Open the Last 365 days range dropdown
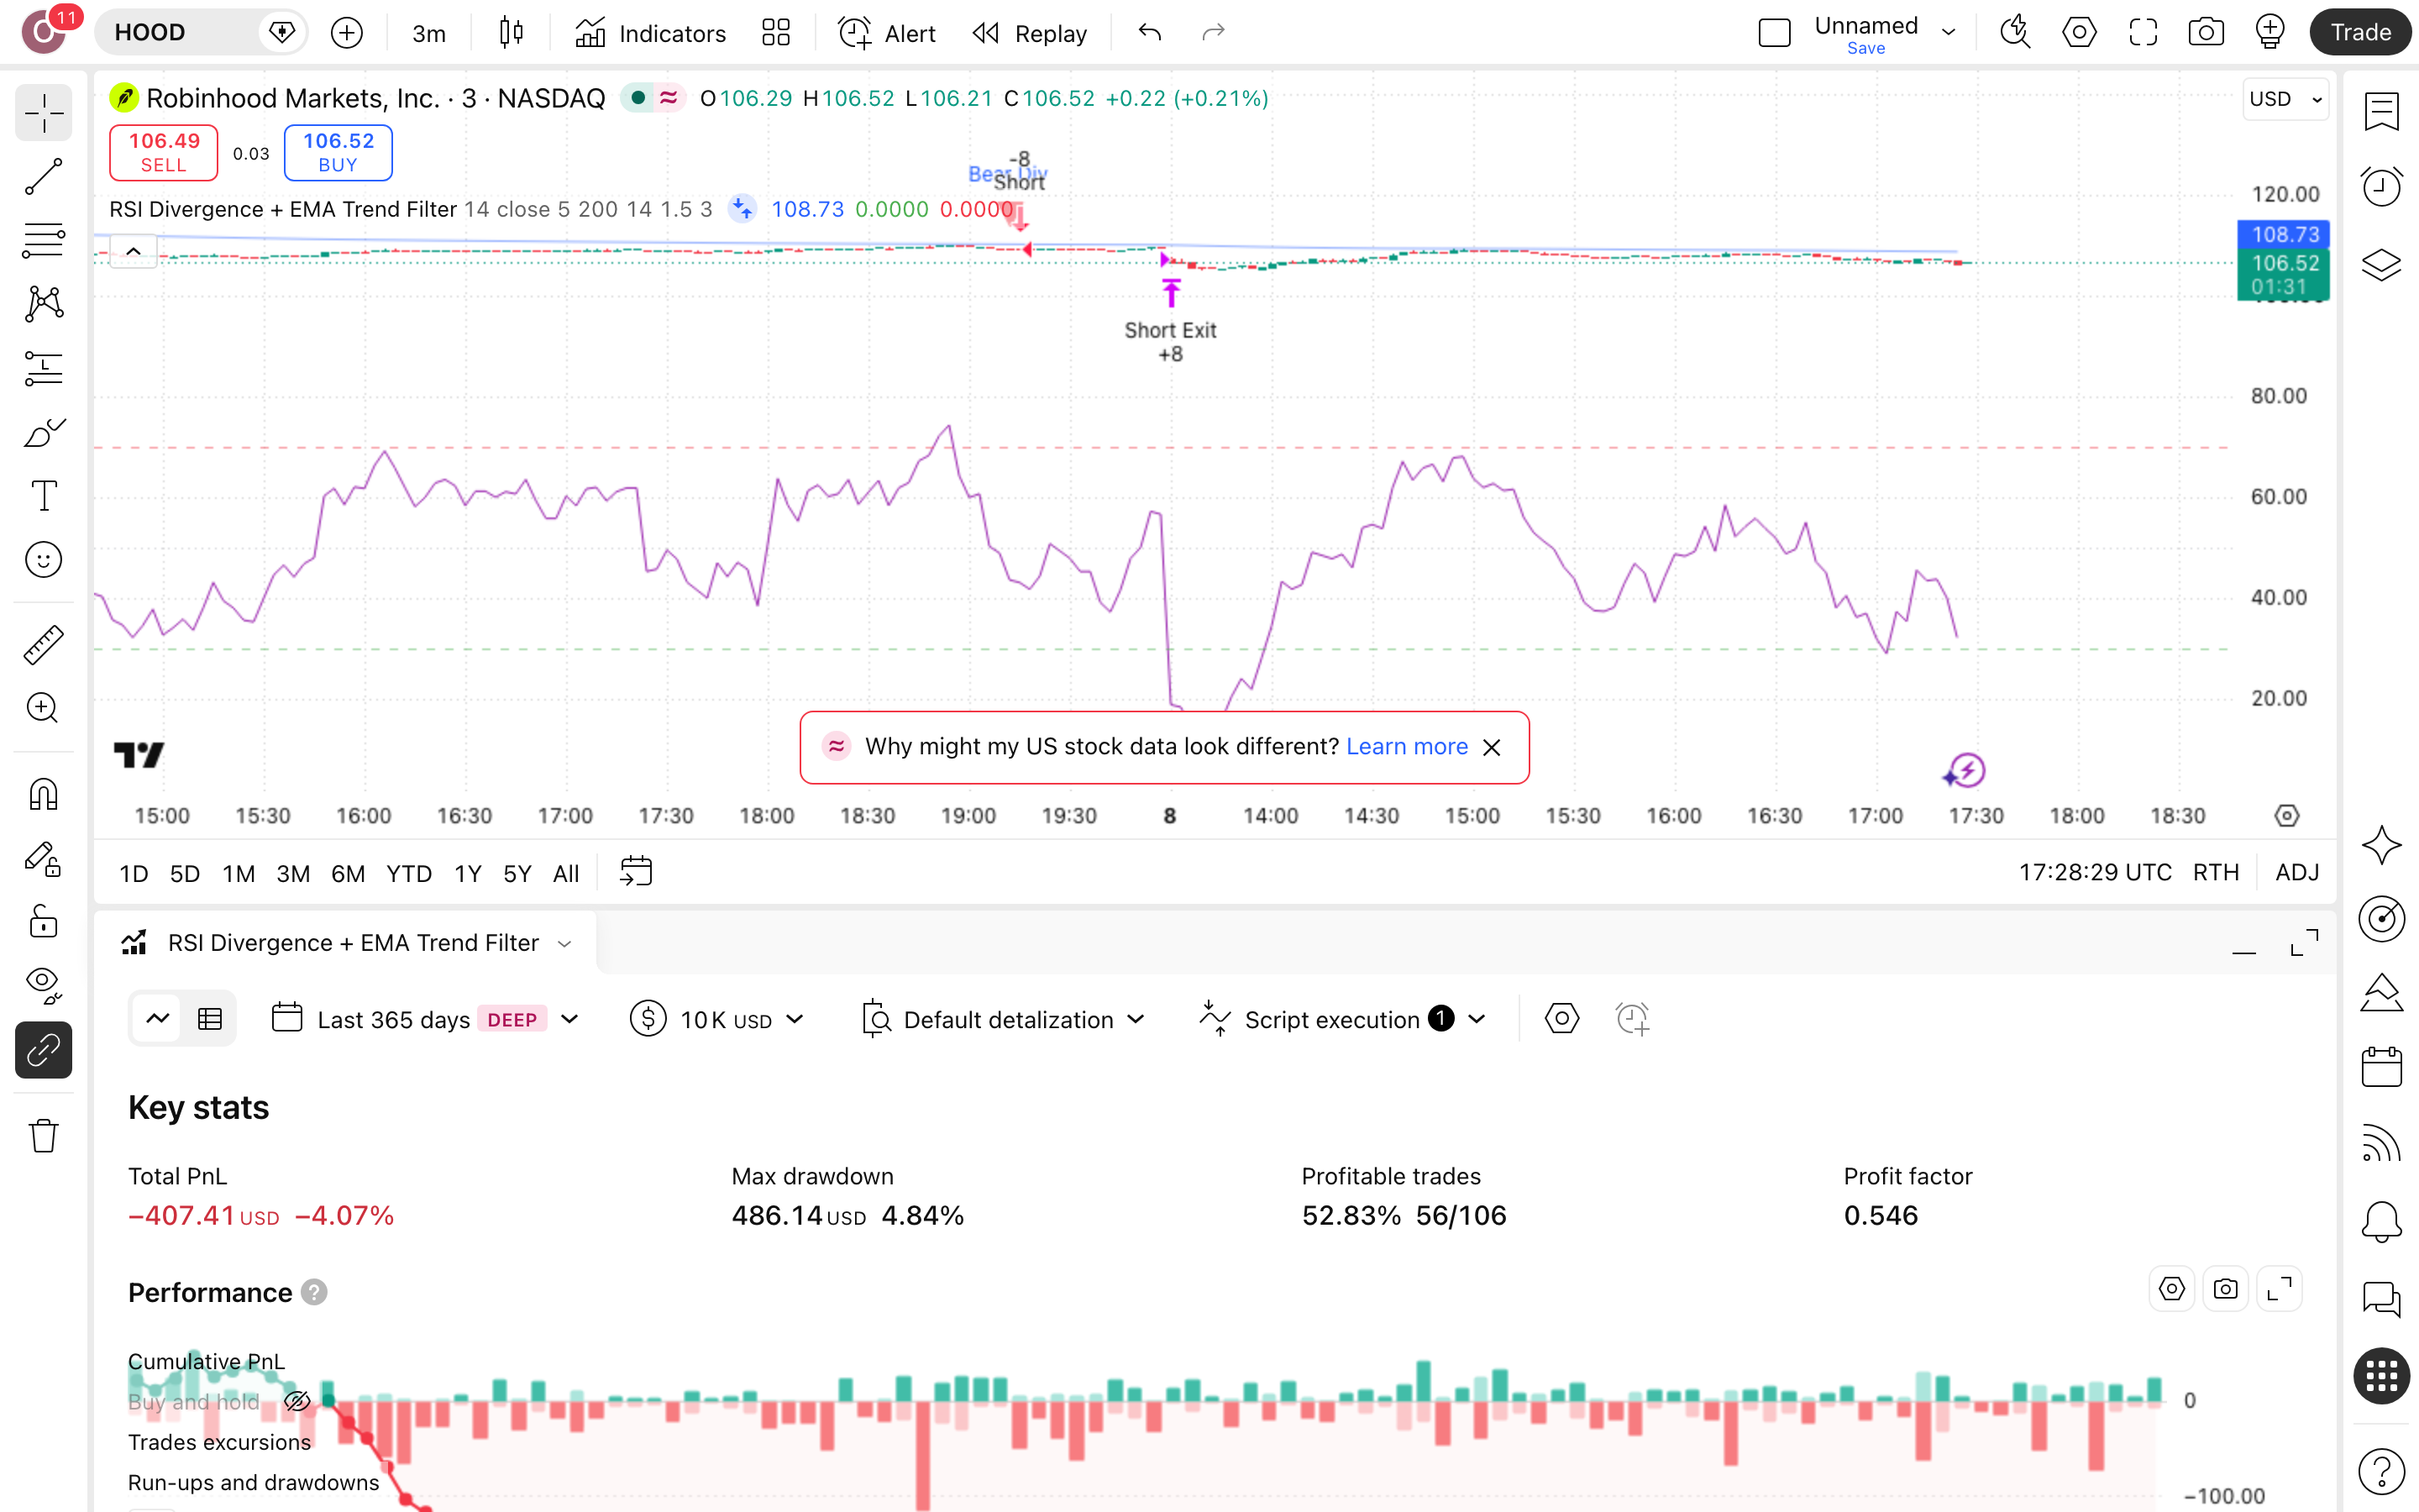 (427, 1019)
